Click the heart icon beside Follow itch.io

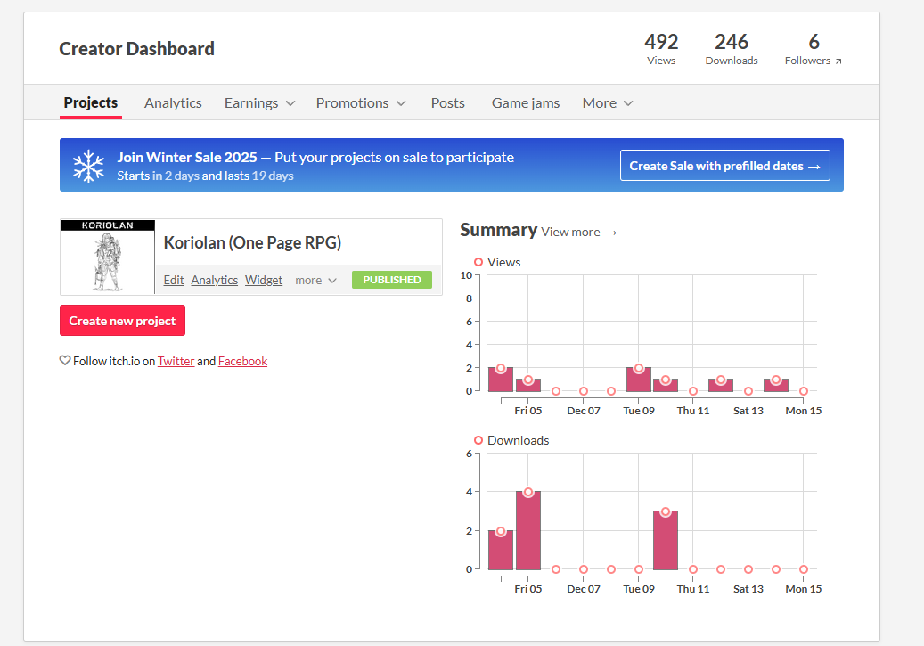[65, 361]
